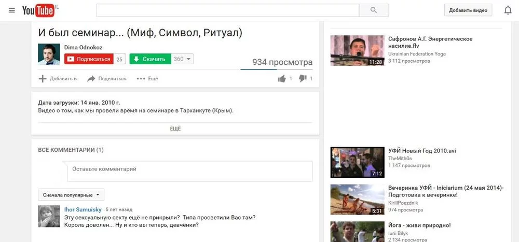
Task: Click Iurii Bilyk channel name
Action: (398, 233)
